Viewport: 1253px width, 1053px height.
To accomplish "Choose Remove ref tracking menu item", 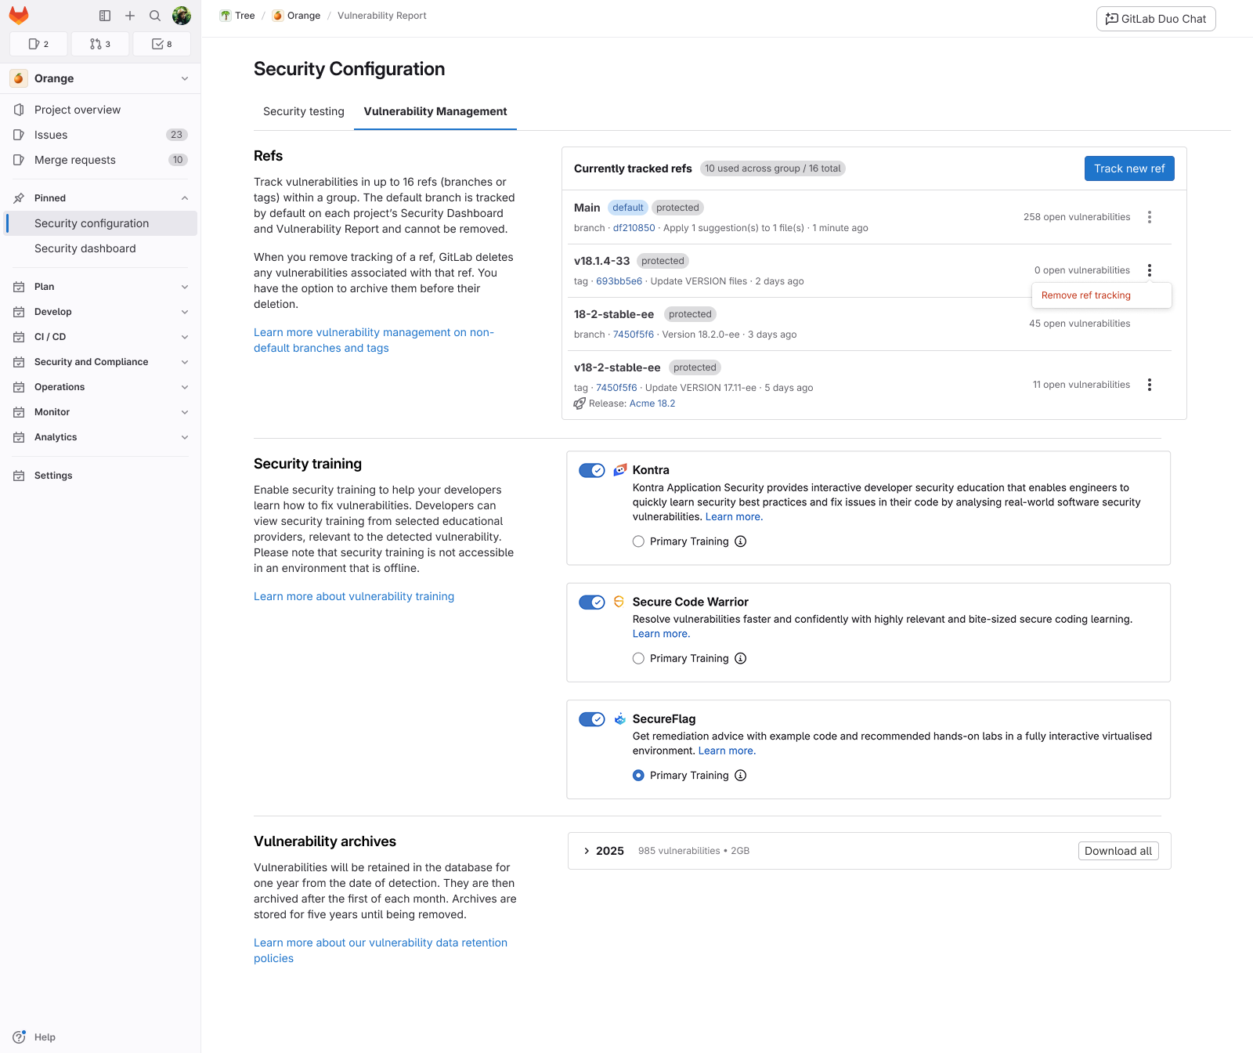I will 1102,295.
